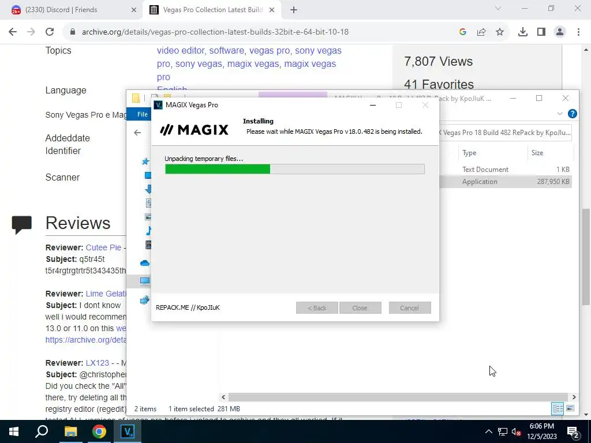Close the Discord Friends tab

tap(134, 10)
